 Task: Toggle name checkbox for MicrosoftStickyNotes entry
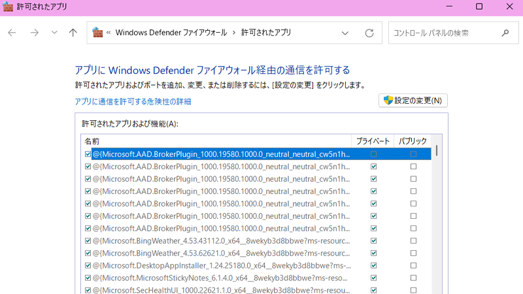point(88,278)
